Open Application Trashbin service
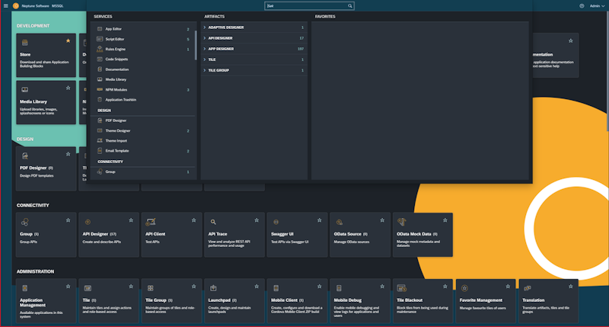The width and height of the screenshot is (609, 327). coord(143,100)
